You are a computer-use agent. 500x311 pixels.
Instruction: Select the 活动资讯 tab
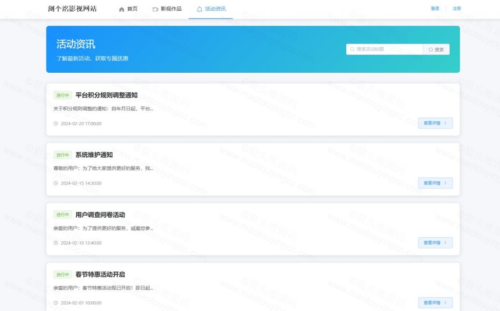[211, 9]
